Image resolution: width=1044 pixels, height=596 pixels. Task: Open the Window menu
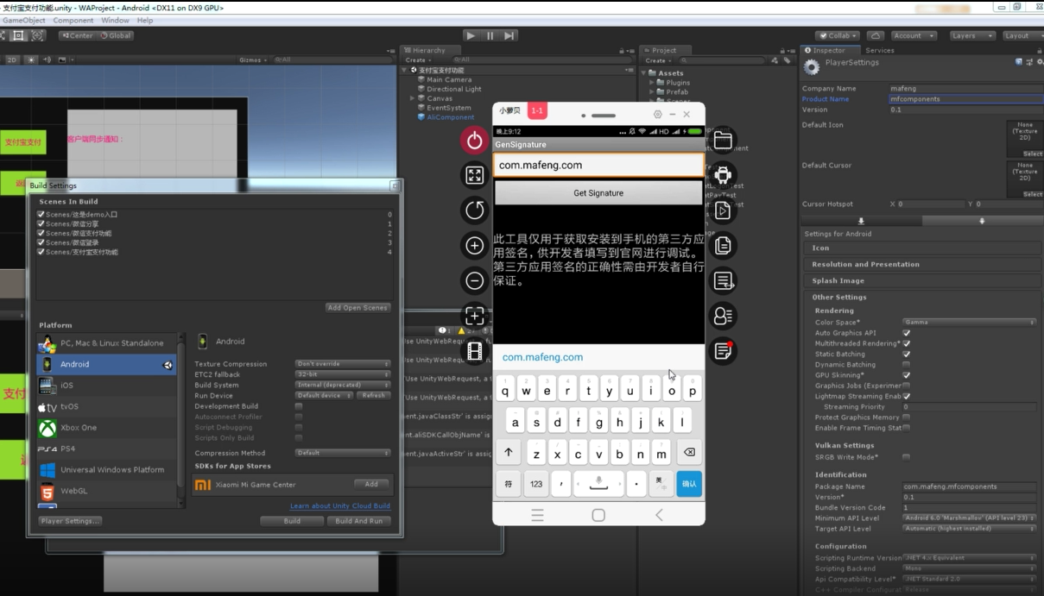coord(115,20)
